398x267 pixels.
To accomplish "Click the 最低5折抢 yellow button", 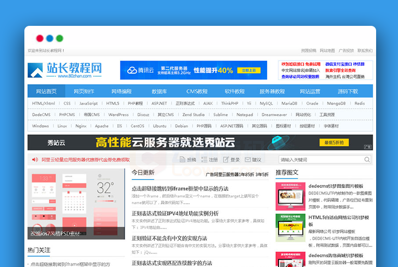I will [334, 143].
